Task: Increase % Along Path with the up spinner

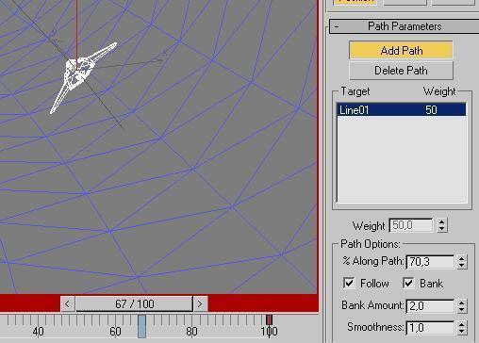Action: pos(461,258)
